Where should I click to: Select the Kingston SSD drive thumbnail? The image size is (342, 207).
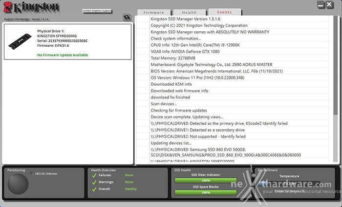click(20, 41)
